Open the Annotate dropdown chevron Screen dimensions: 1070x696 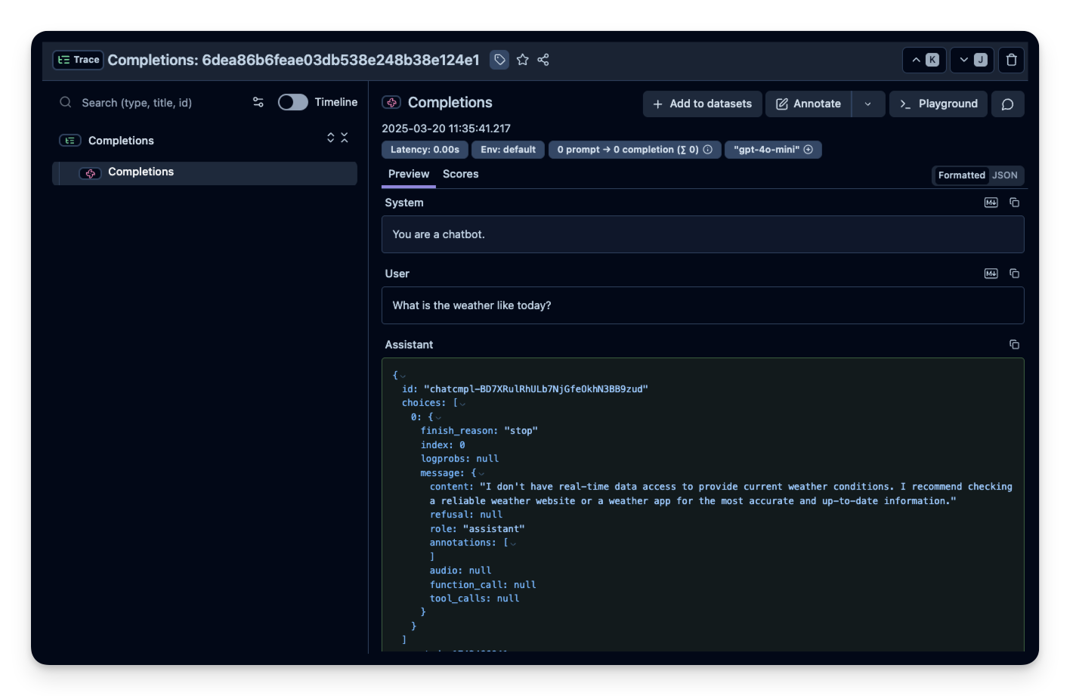(x=867, y=104)
